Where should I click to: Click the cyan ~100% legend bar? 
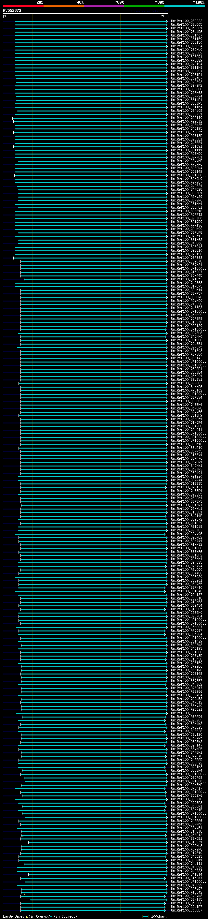185,6
